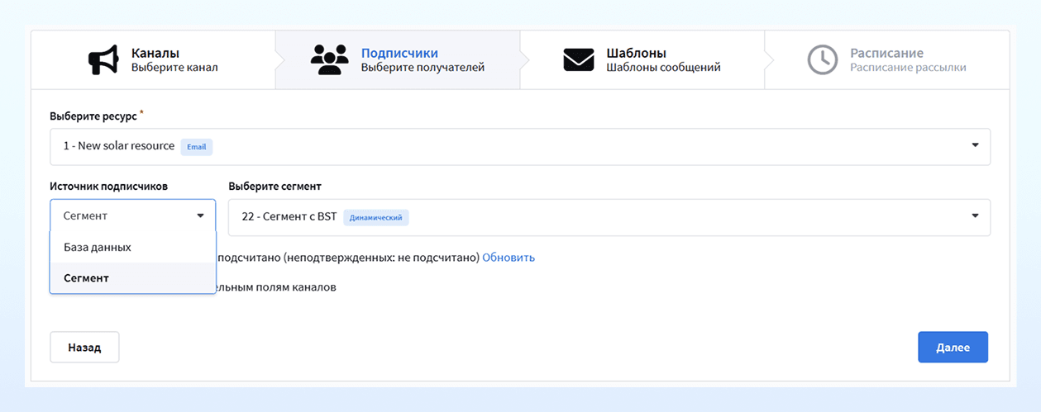Image resolution: width=1041 pixels, height=412 pixels.
Task: Click the Далее button
Action: (x=953, y=347)
